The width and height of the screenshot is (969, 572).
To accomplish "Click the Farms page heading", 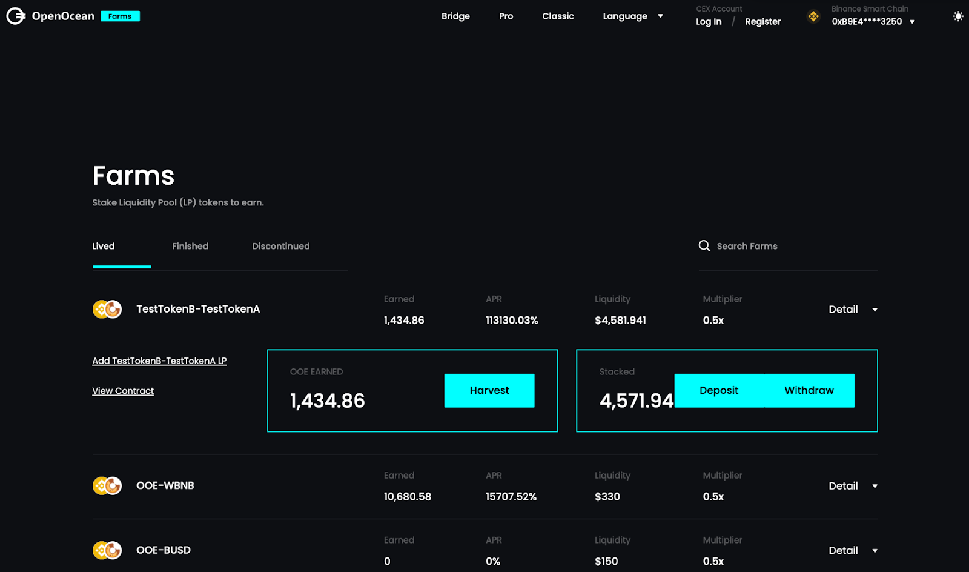I will (133, 176).
